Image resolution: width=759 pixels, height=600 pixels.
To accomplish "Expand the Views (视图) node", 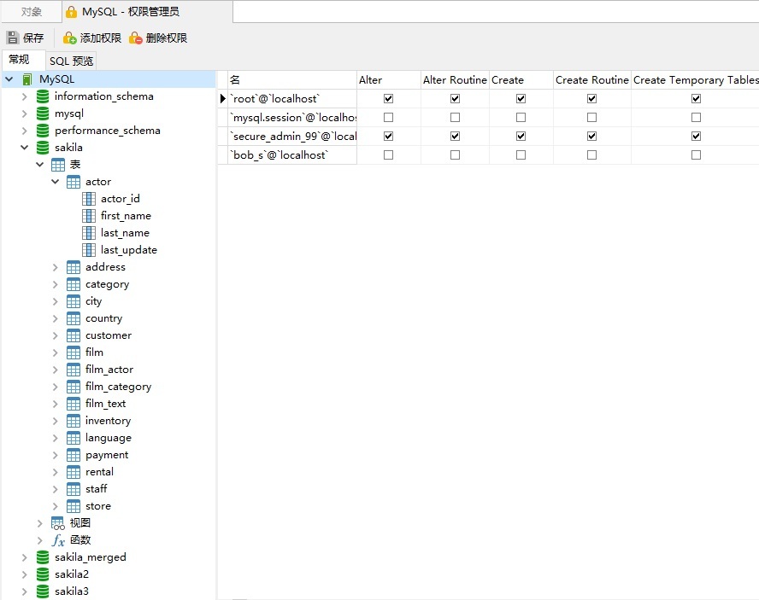I will pyautogui.click(x=39, y=523).
